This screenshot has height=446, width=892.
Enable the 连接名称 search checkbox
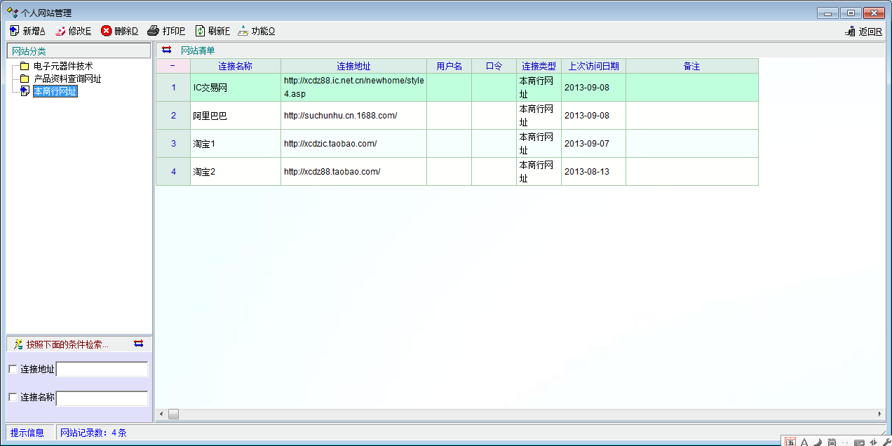pyautogui.click(x=13, y=397)
